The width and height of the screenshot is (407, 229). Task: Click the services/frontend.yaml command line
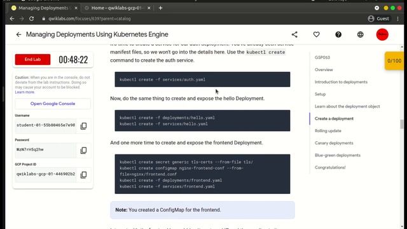167,186
